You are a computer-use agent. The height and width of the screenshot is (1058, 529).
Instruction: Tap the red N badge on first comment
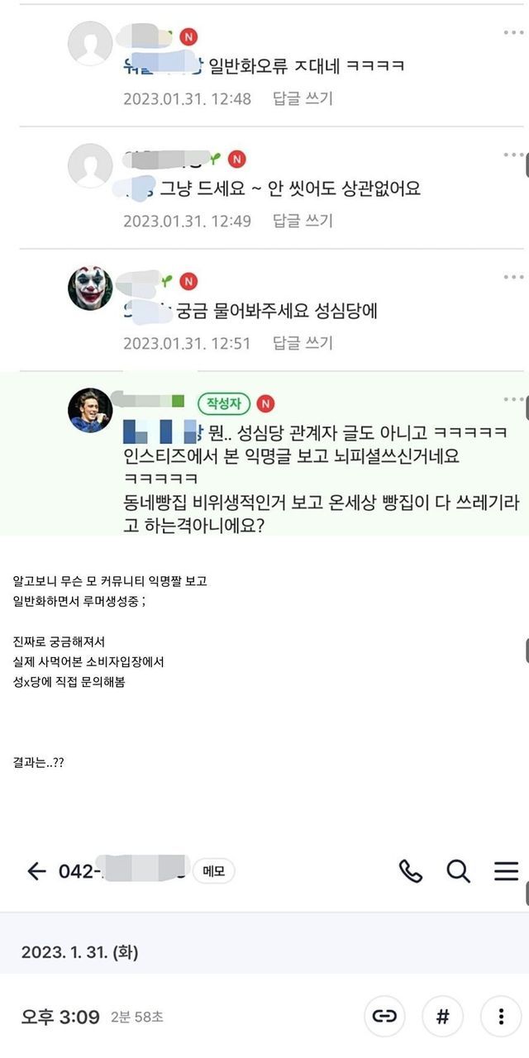(190, 36)
